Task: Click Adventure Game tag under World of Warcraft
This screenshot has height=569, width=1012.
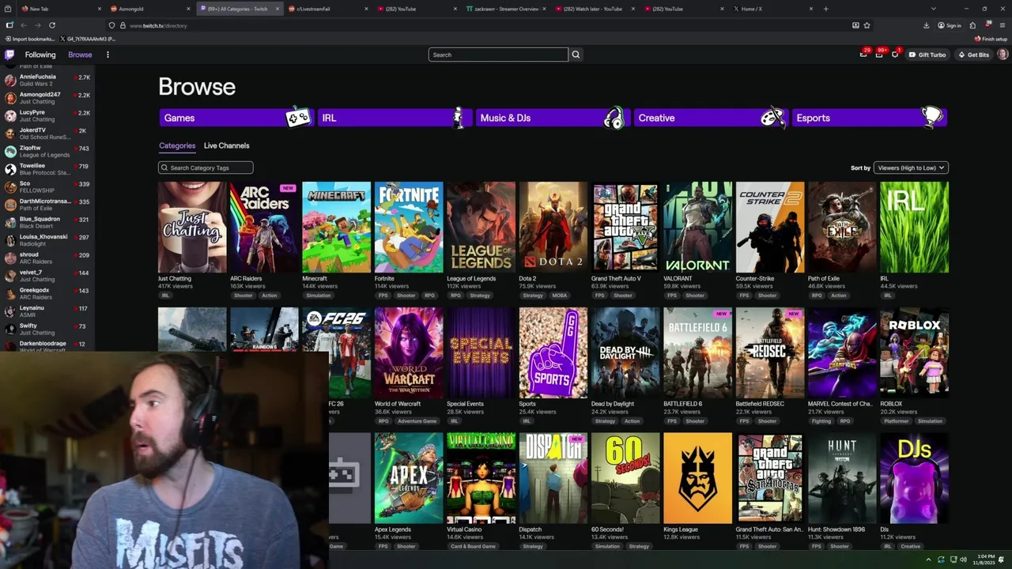Action: 417,421
